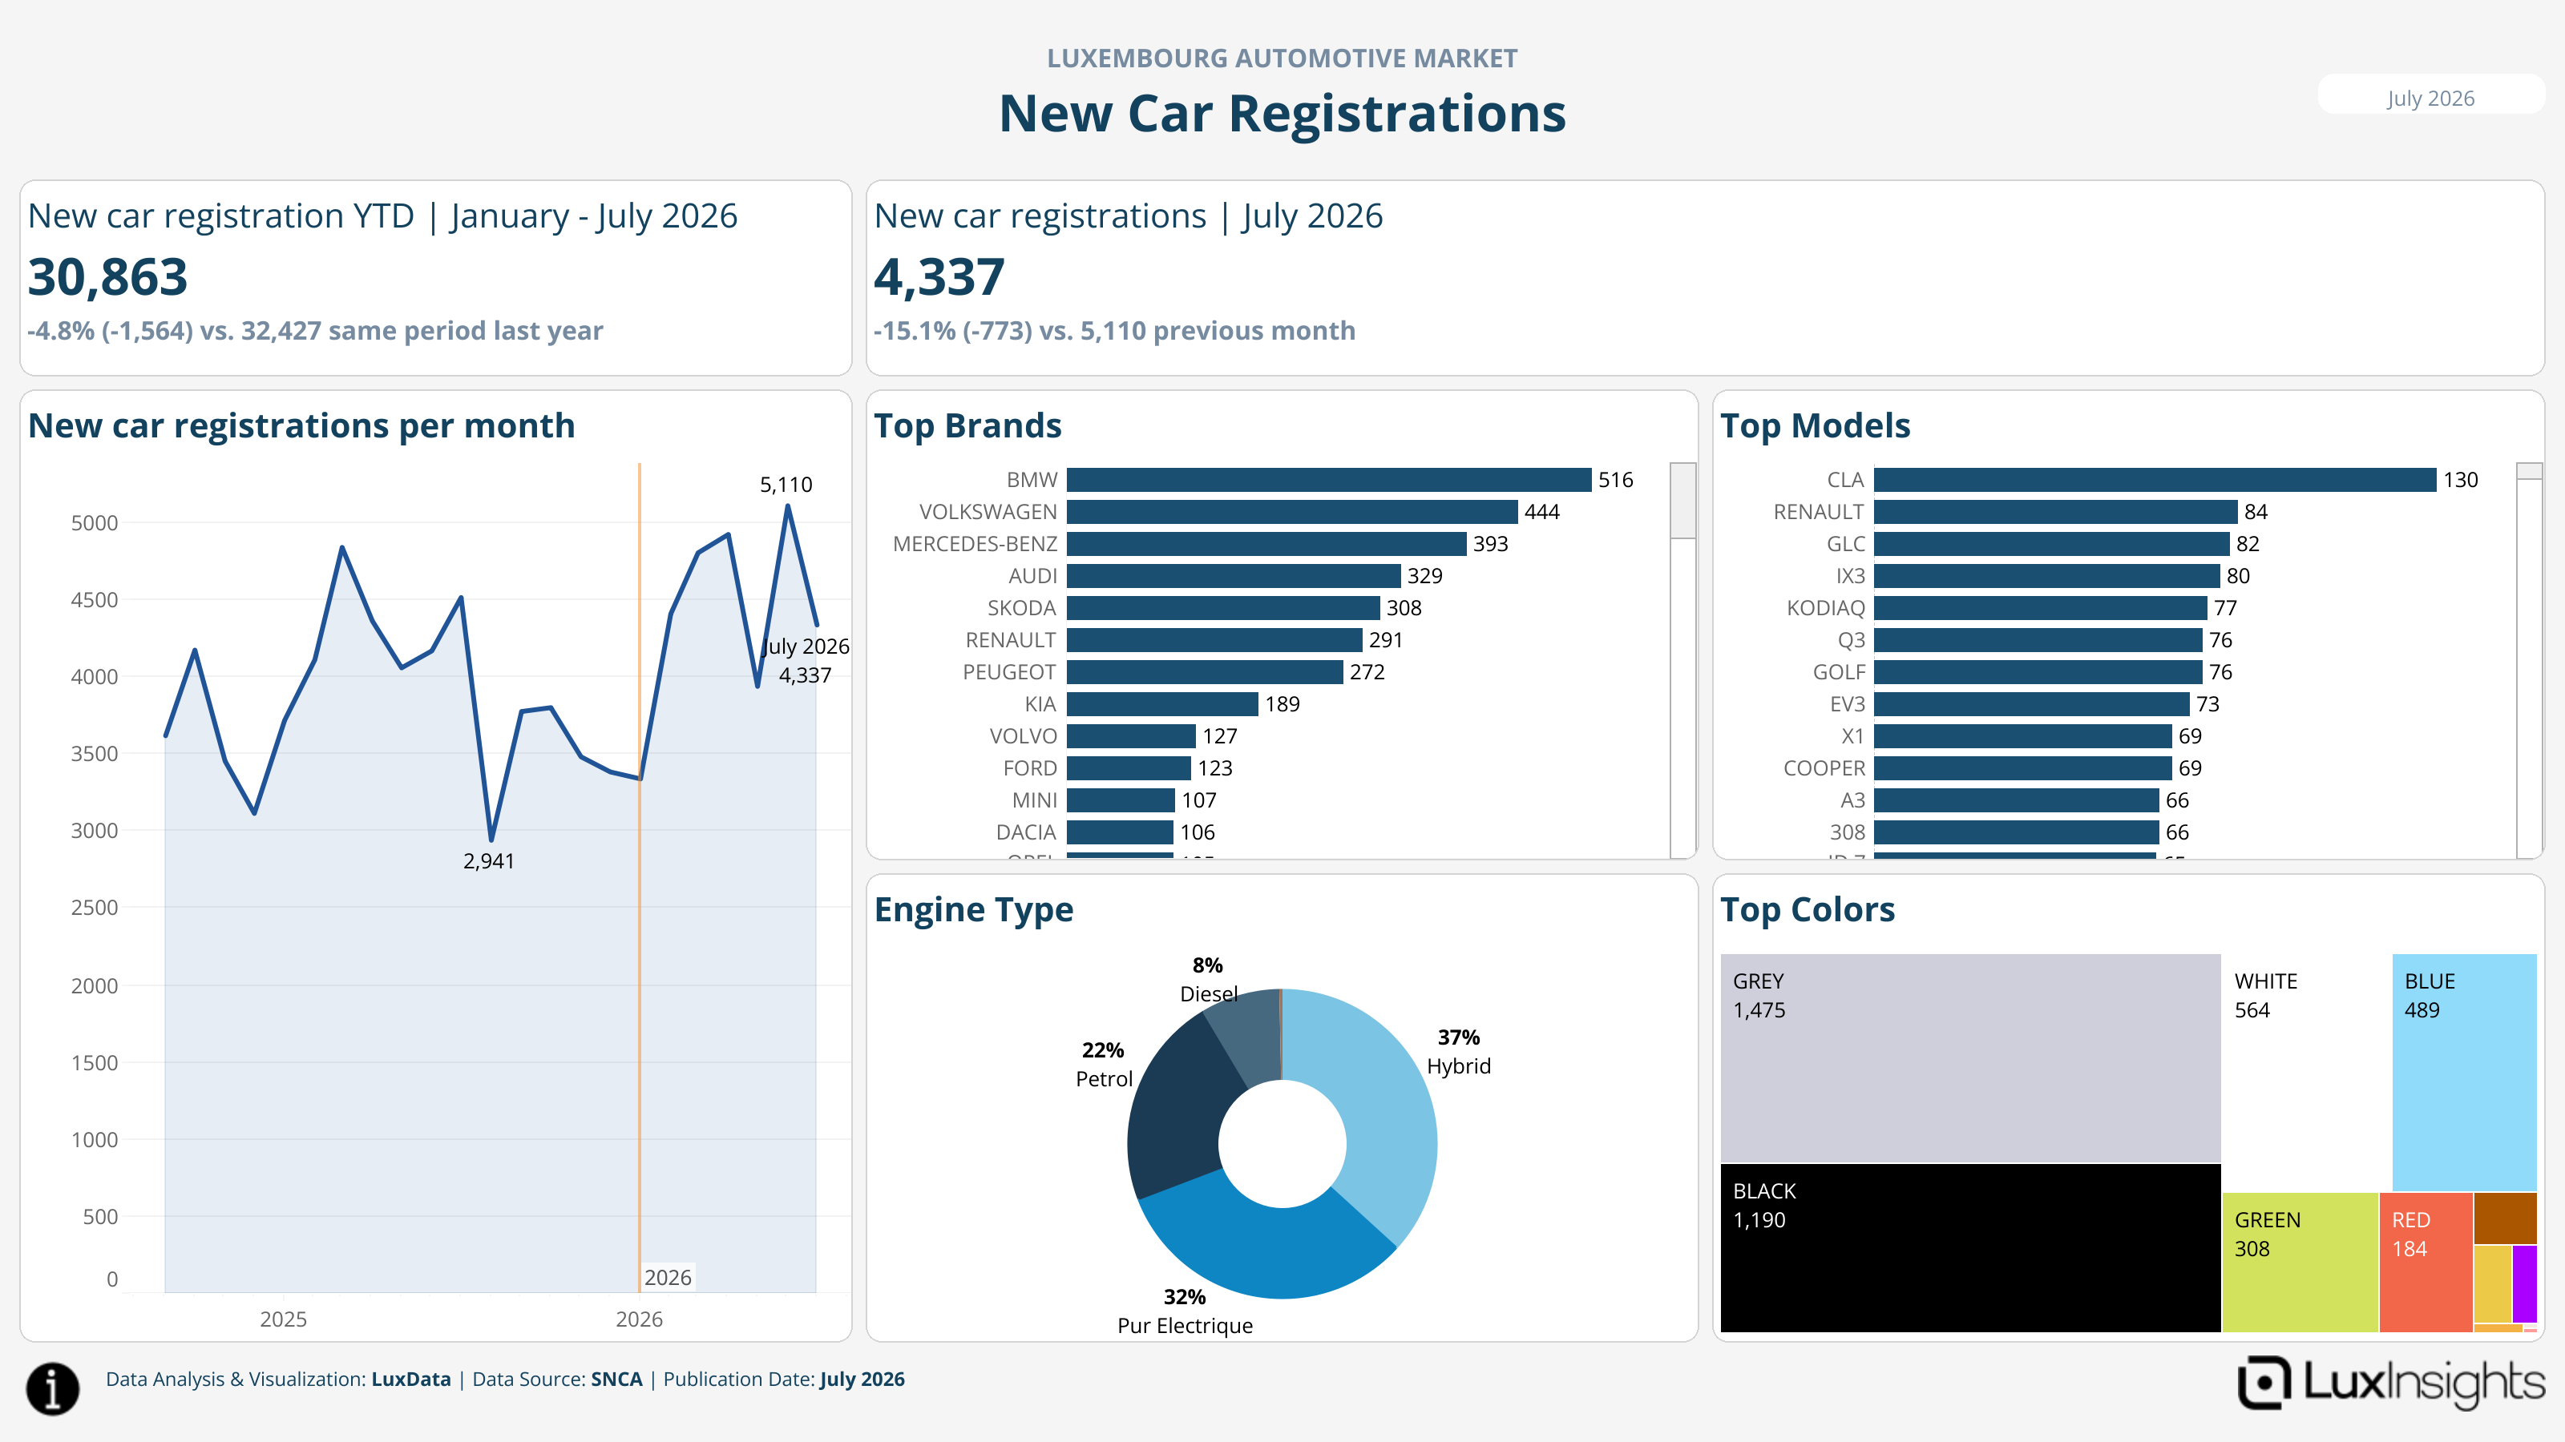Select the DACIA bar showing 106
Viewport: 2565px width, 1442px height.
tap(1119, 832)
